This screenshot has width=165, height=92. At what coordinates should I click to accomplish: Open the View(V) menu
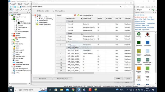coord(27,4)
